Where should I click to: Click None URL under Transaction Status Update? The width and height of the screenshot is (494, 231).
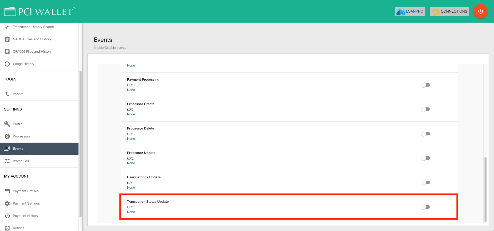pos(131,212)
